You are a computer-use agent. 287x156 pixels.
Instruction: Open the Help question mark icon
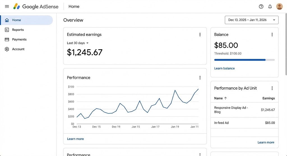coord(261,6)
